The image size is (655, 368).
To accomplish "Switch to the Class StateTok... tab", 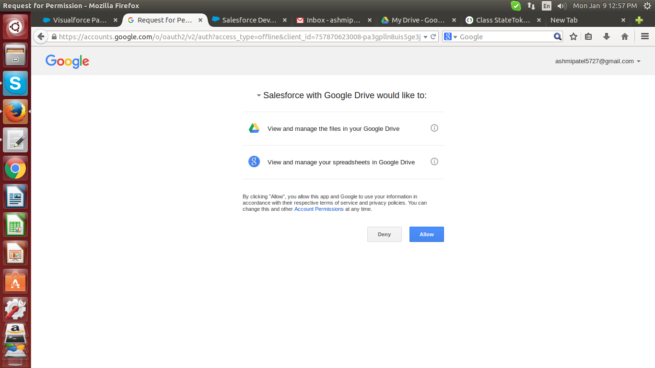I will 503,20.
